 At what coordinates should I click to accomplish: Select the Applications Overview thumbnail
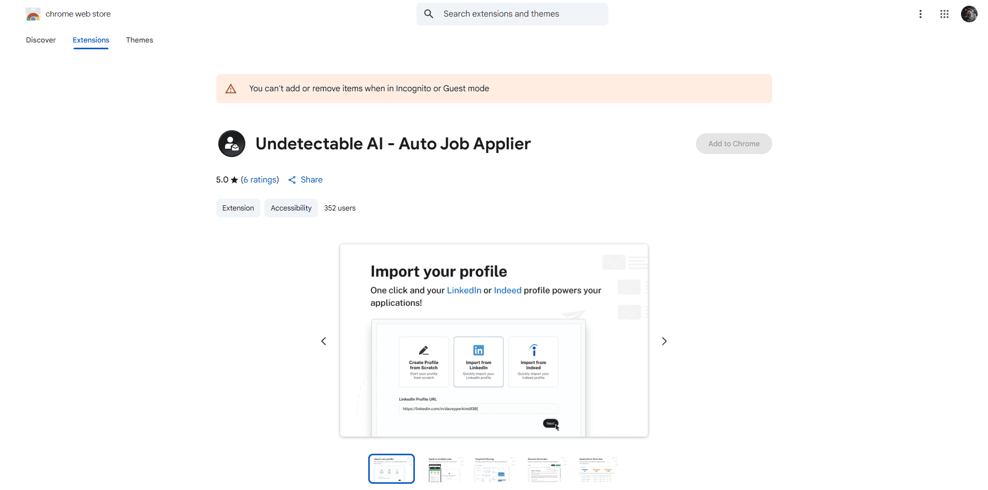click(x=597, y=469)
